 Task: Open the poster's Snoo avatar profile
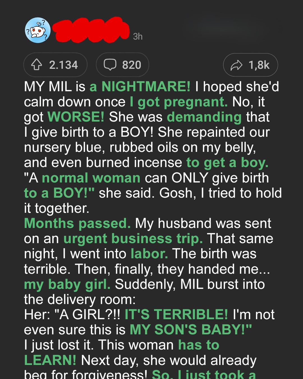[x=38, y=30]
